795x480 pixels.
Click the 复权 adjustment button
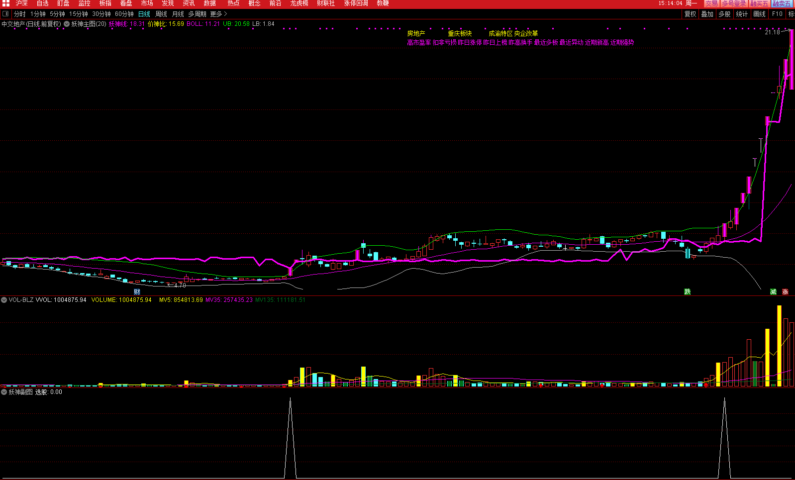click(691, 14)
